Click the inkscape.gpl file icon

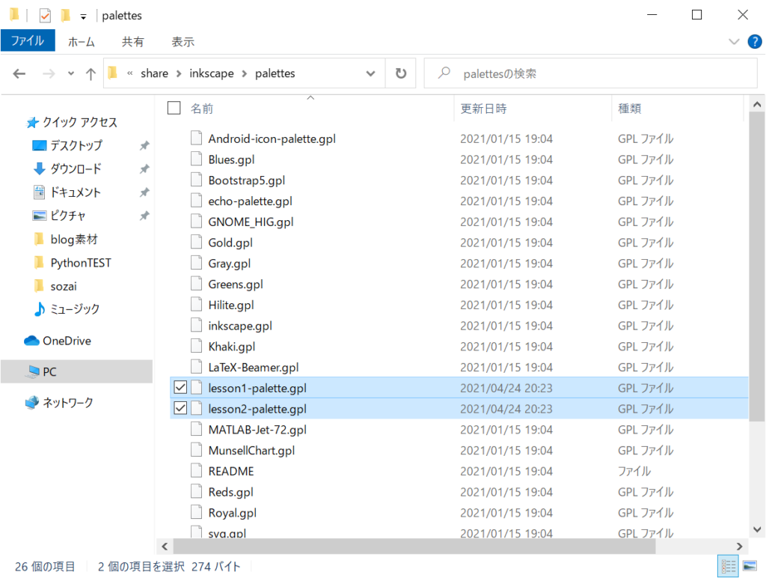tap(197, 326)
